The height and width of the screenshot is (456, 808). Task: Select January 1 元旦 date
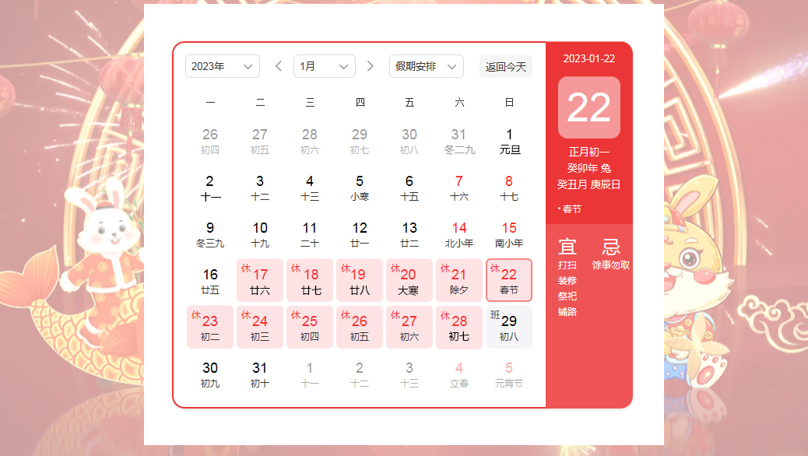509,141
